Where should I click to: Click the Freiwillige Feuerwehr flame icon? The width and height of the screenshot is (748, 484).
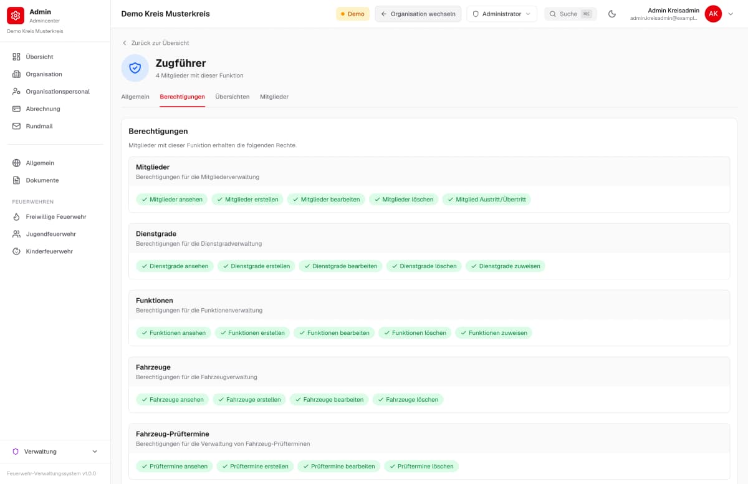(16, 217)
